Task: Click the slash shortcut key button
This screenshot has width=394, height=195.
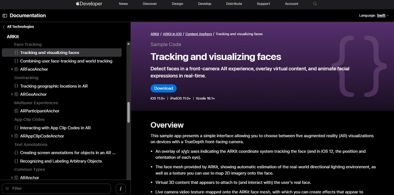Action: coord(121,189)
